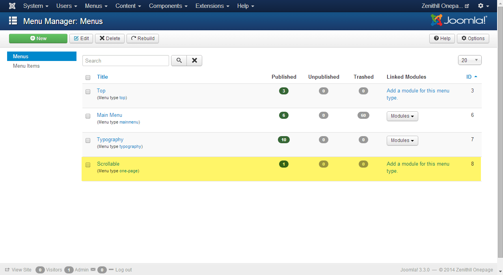The image size is (503, 275).
Task: Click the top menu type link
Action: (123, 98)
